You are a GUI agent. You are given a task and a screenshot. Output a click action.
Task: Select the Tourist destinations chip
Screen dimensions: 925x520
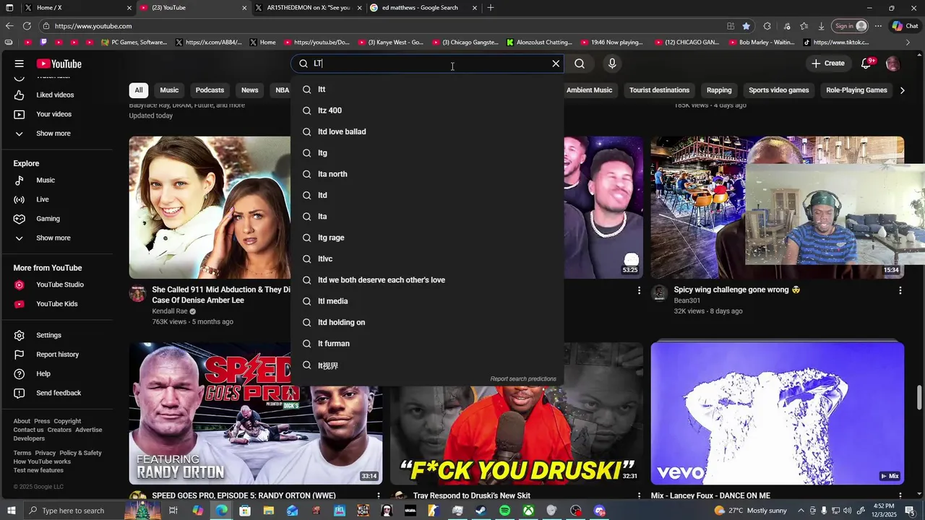pos(659,90)
